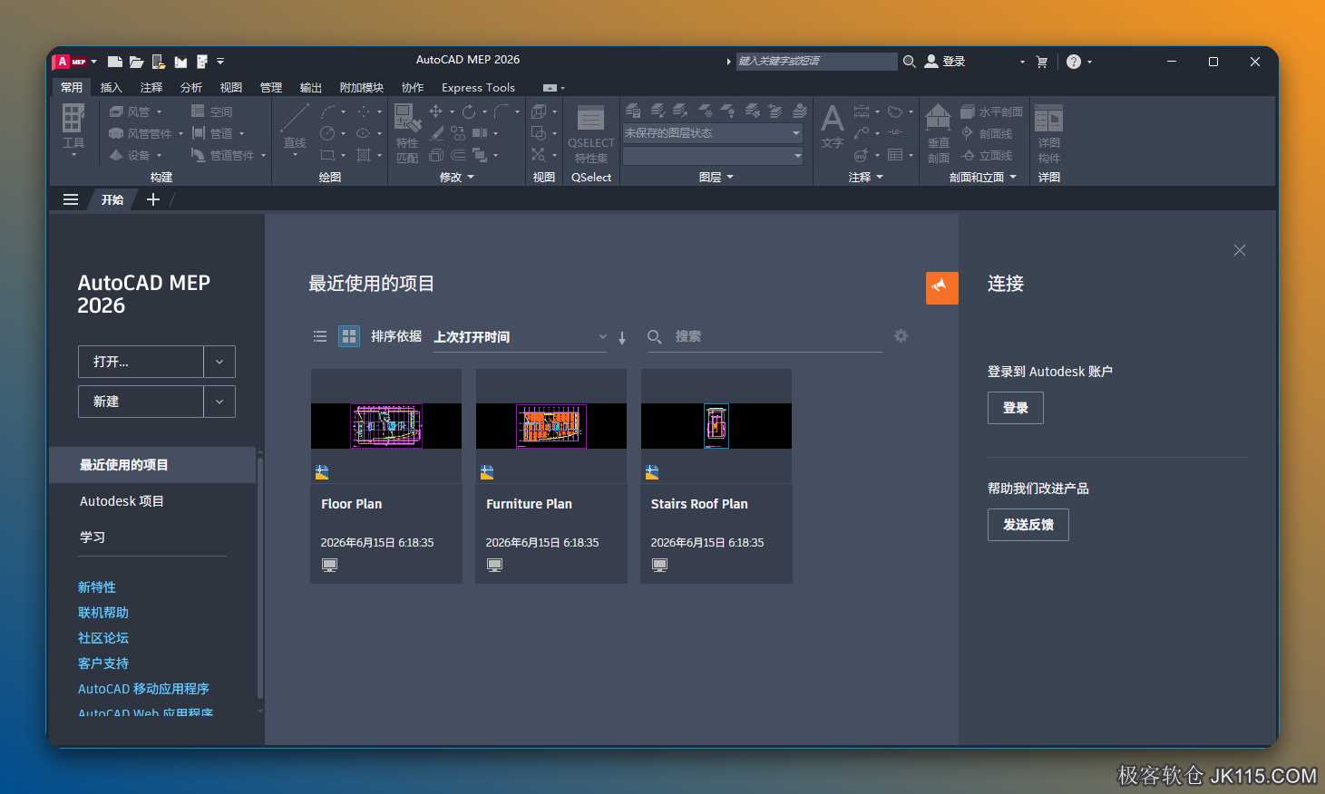
Task: Select the 直线 line tool
Action: [x=295, y=130]
